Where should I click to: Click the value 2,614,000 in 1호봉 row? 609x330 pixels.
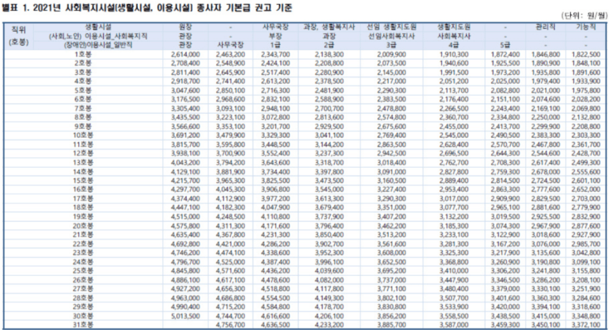point(185,54)
